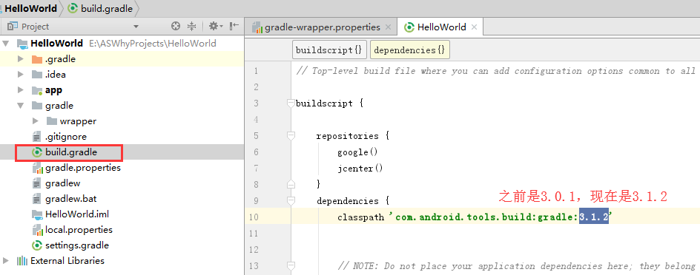This screenshot has height=275, width=700.
Task: Select HelloWorld.iml in the tree
Action: point(77,214)
